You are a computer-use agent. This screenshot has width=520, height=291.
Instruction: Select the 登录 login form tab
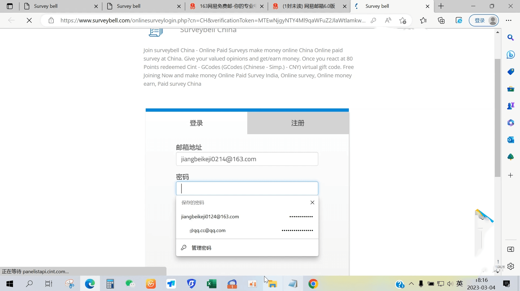click(196, 123)
